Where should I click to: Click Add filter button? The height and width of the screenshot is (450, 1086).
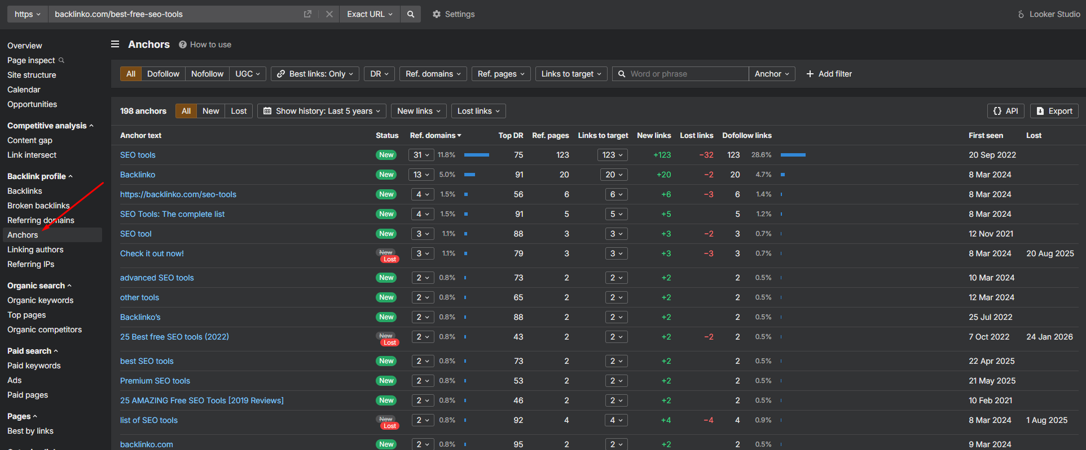coord(829,74)
